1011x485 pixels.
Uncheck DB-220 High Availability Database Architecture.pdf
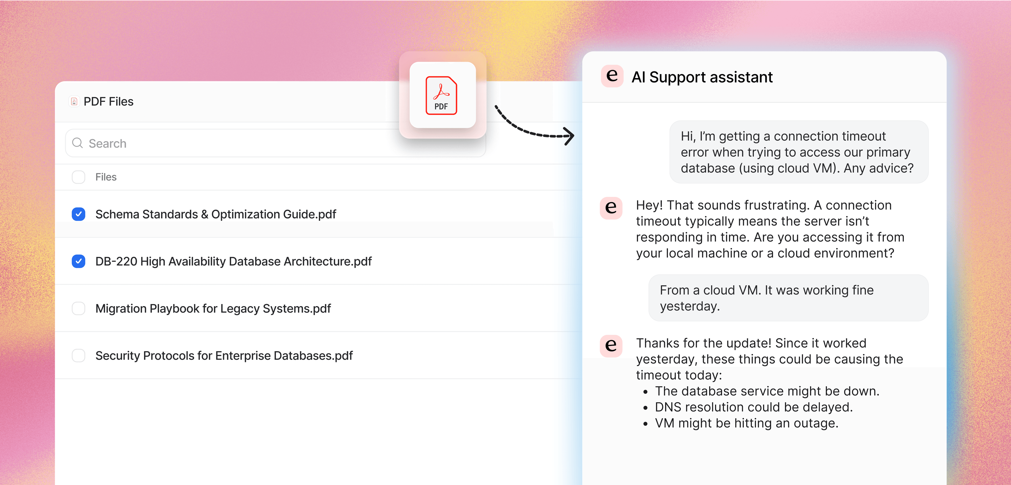click(78, 261)
